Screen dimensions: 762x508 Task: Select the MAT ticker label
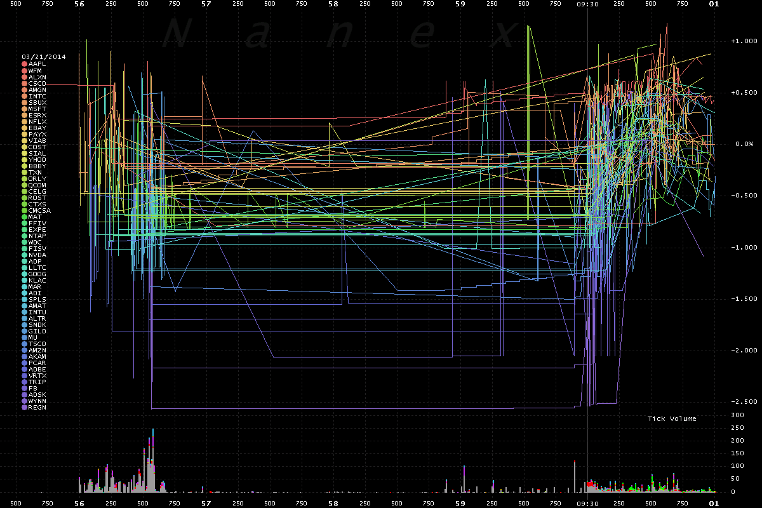[x=36, y=217]
